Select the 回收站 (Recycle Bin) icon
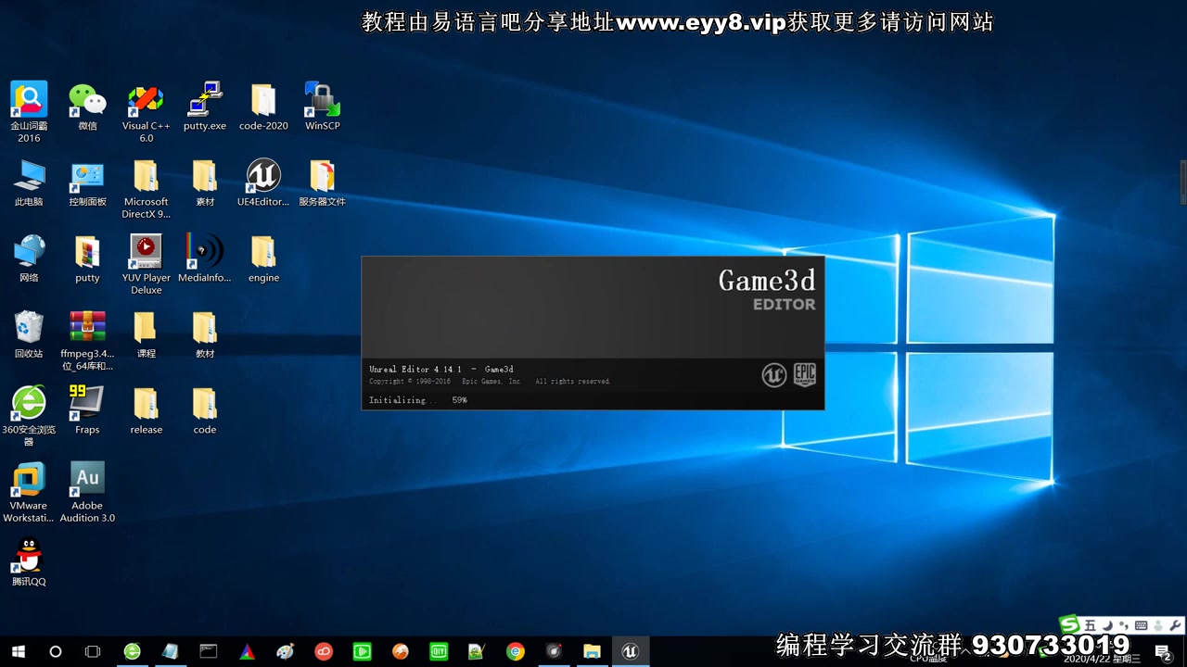The height and width of the screenshot is (667, 1187). pos(29,334)
